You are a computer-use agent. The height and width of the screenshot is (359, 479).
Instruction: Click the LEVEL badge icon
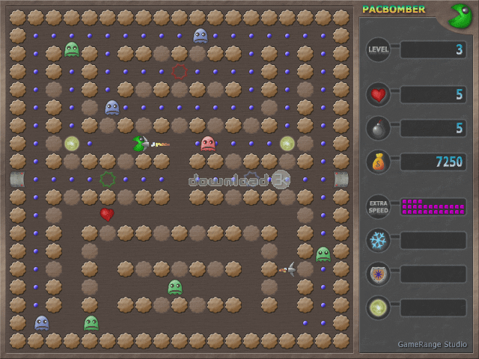(x=378, y=50)
